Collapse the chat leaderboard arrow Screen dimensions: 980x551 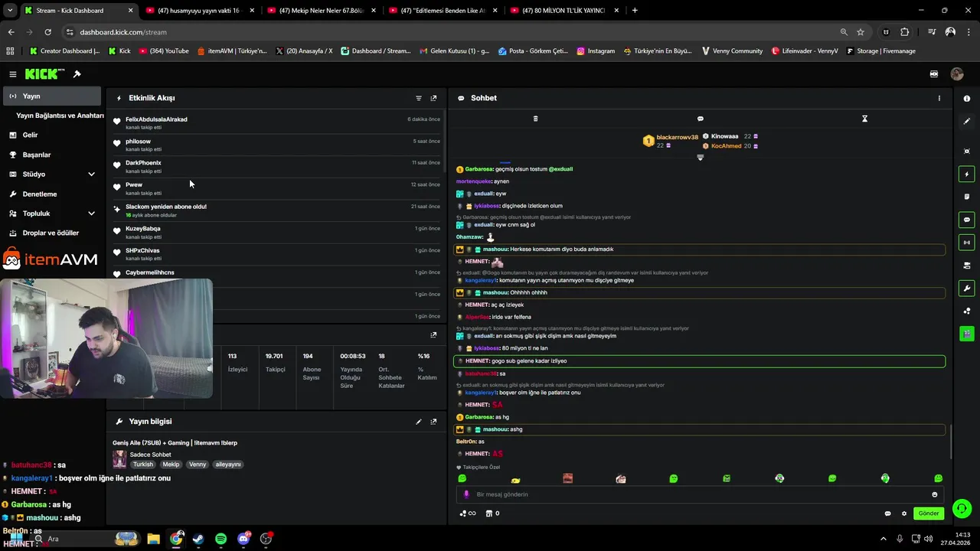point(700,158)
